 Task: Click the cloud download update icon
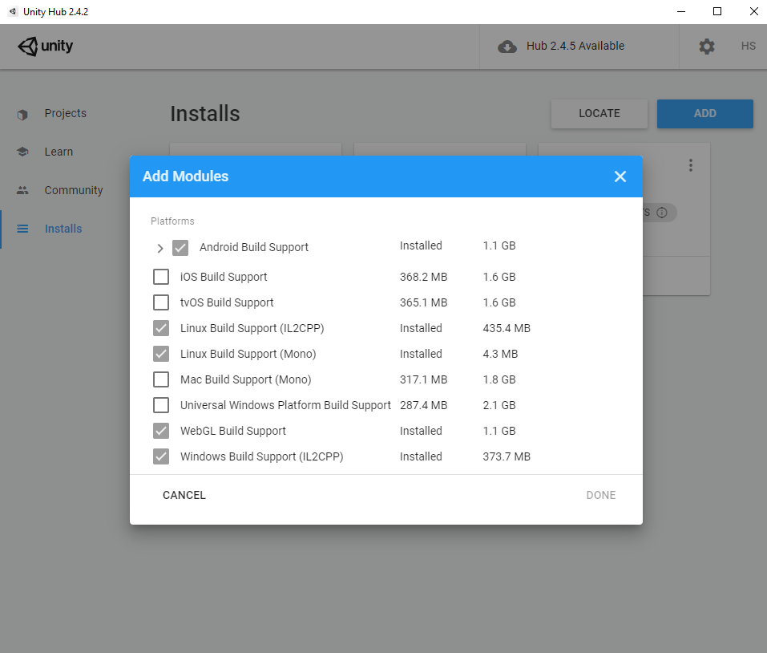507,47
